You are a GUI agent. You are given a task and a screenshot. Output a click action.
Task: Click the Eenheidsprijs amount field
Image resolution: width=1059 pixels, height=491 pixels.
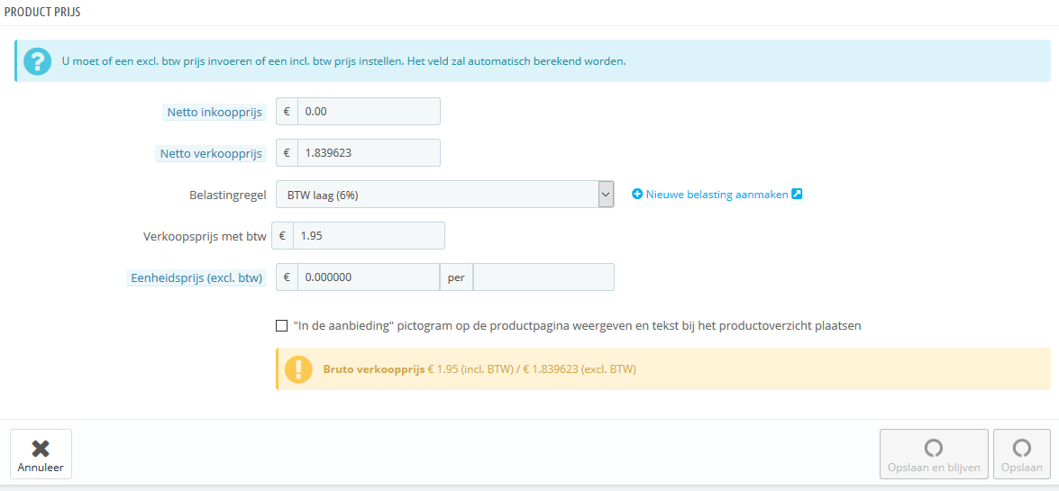(x=369, y=277)
